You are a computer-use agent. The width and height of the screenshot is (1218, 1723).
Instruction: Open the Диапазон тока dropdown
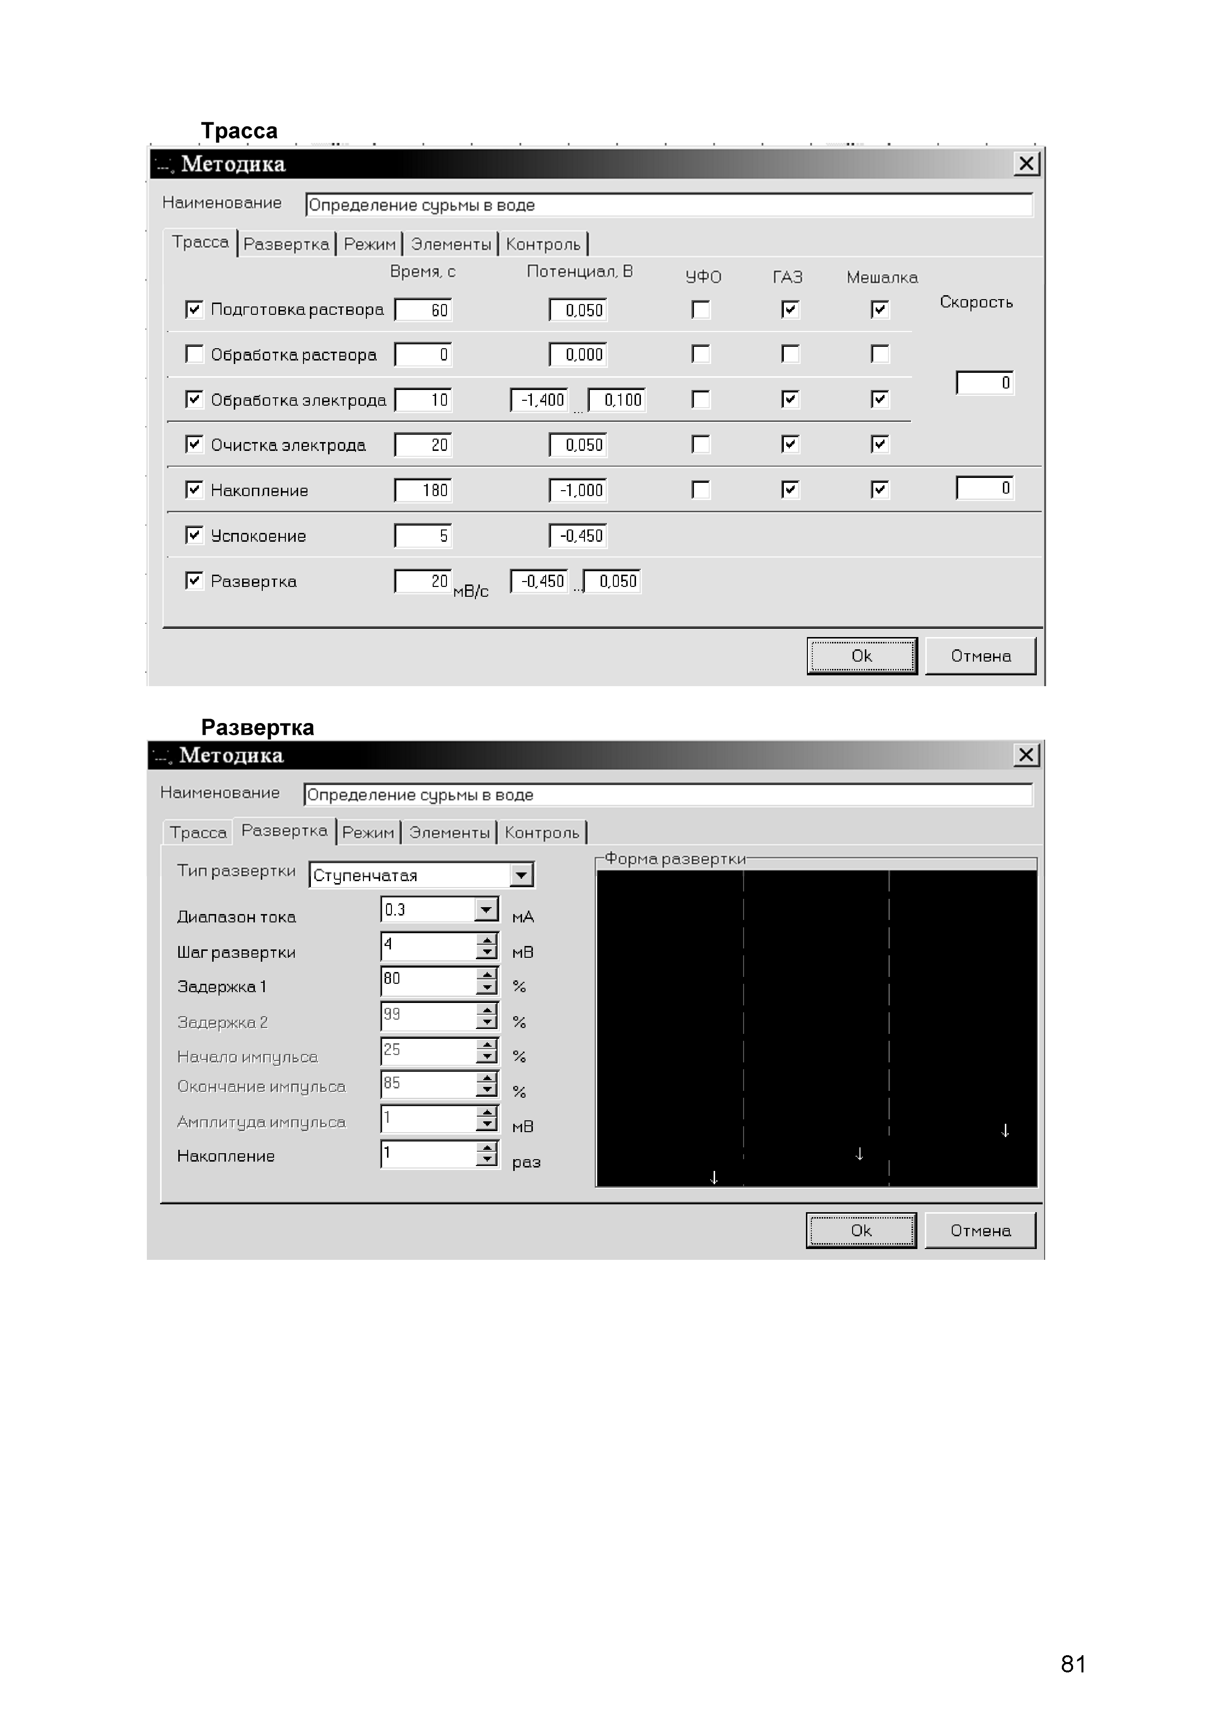pos(486,910)
